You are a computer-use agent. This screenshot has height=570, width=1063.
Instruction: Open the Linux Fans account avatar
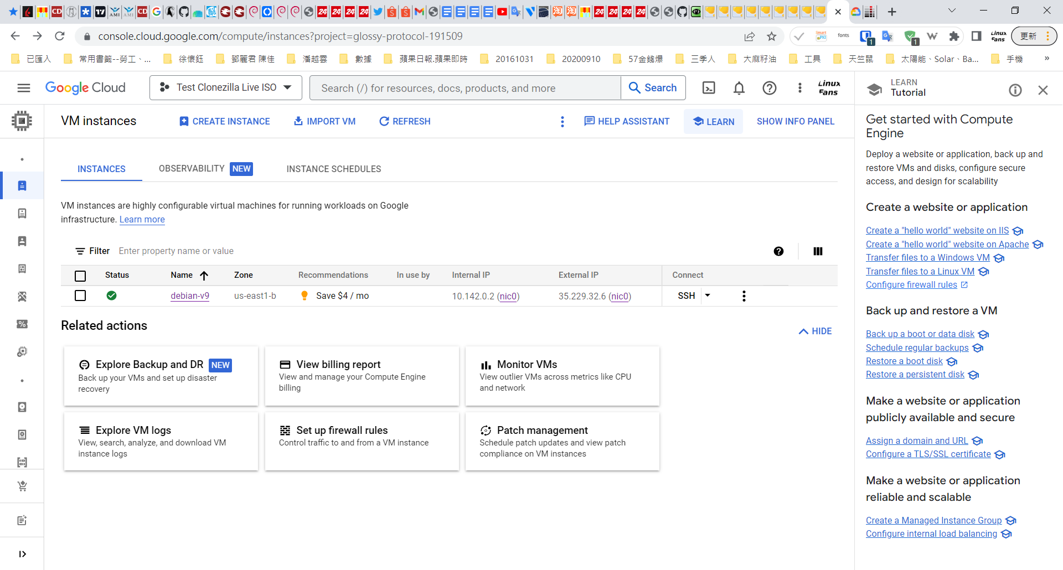[x=829, y=88]
